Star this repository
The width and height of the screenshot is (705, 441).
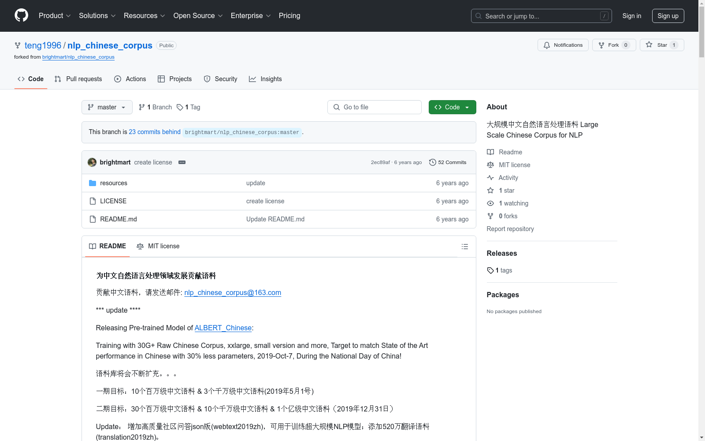pyautogui.click(x=662, y=45)
